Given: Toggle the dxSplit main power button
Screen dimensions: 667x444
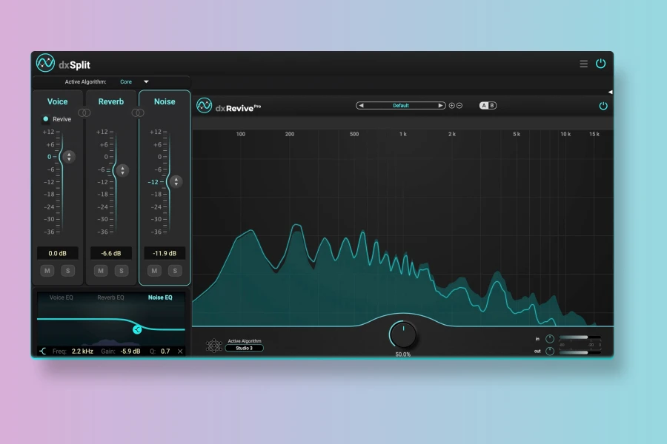Looking at the screenshot, I should point(600,64).
